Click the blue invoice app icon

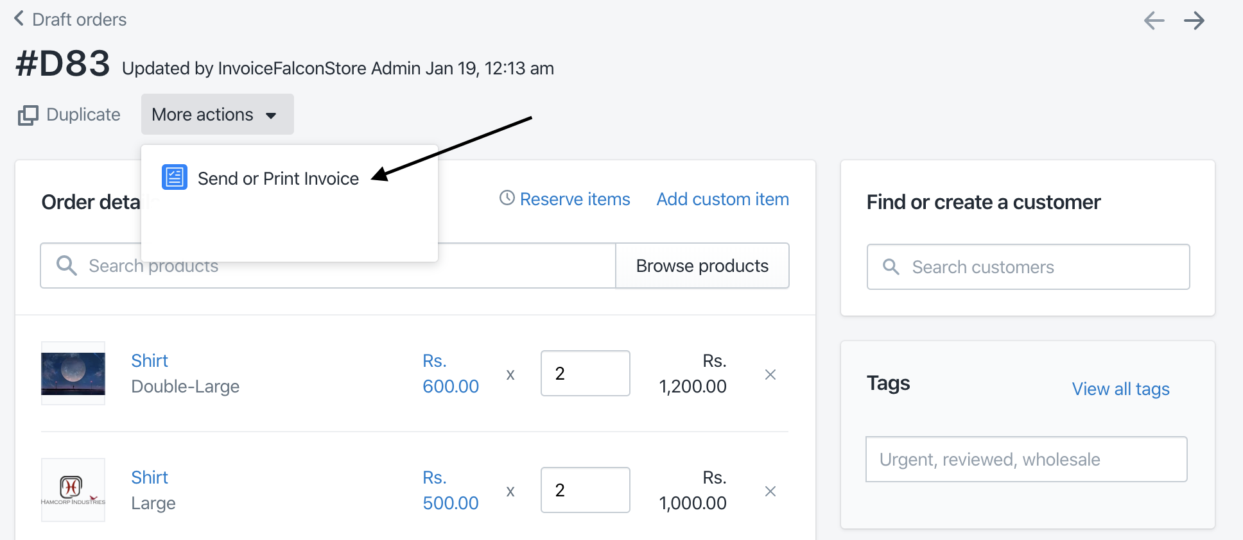coord(175,177)
